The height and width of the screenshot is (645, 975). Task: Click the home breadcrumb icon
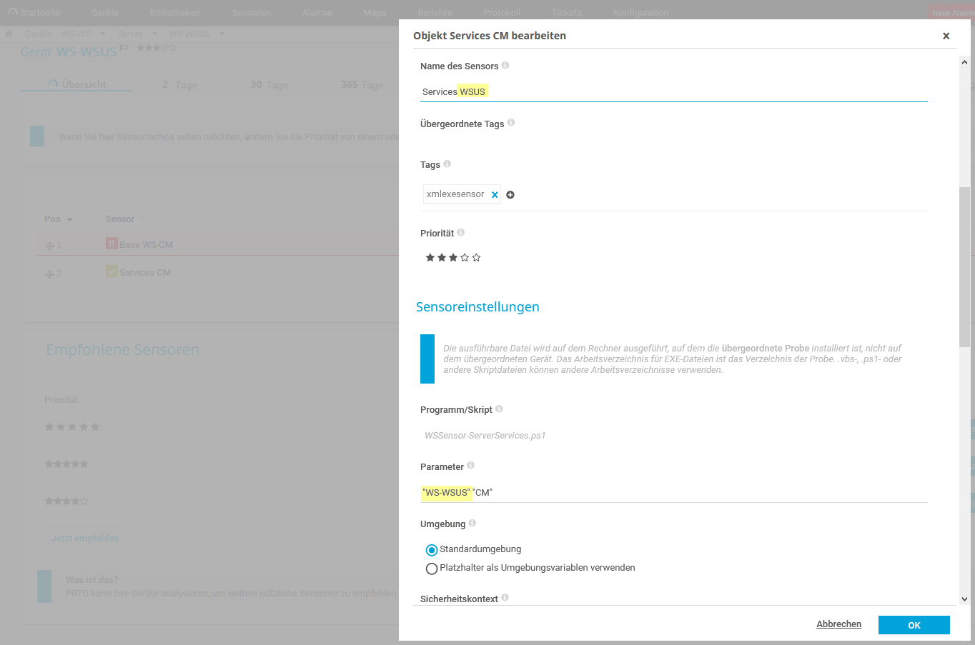click(9, 34)
